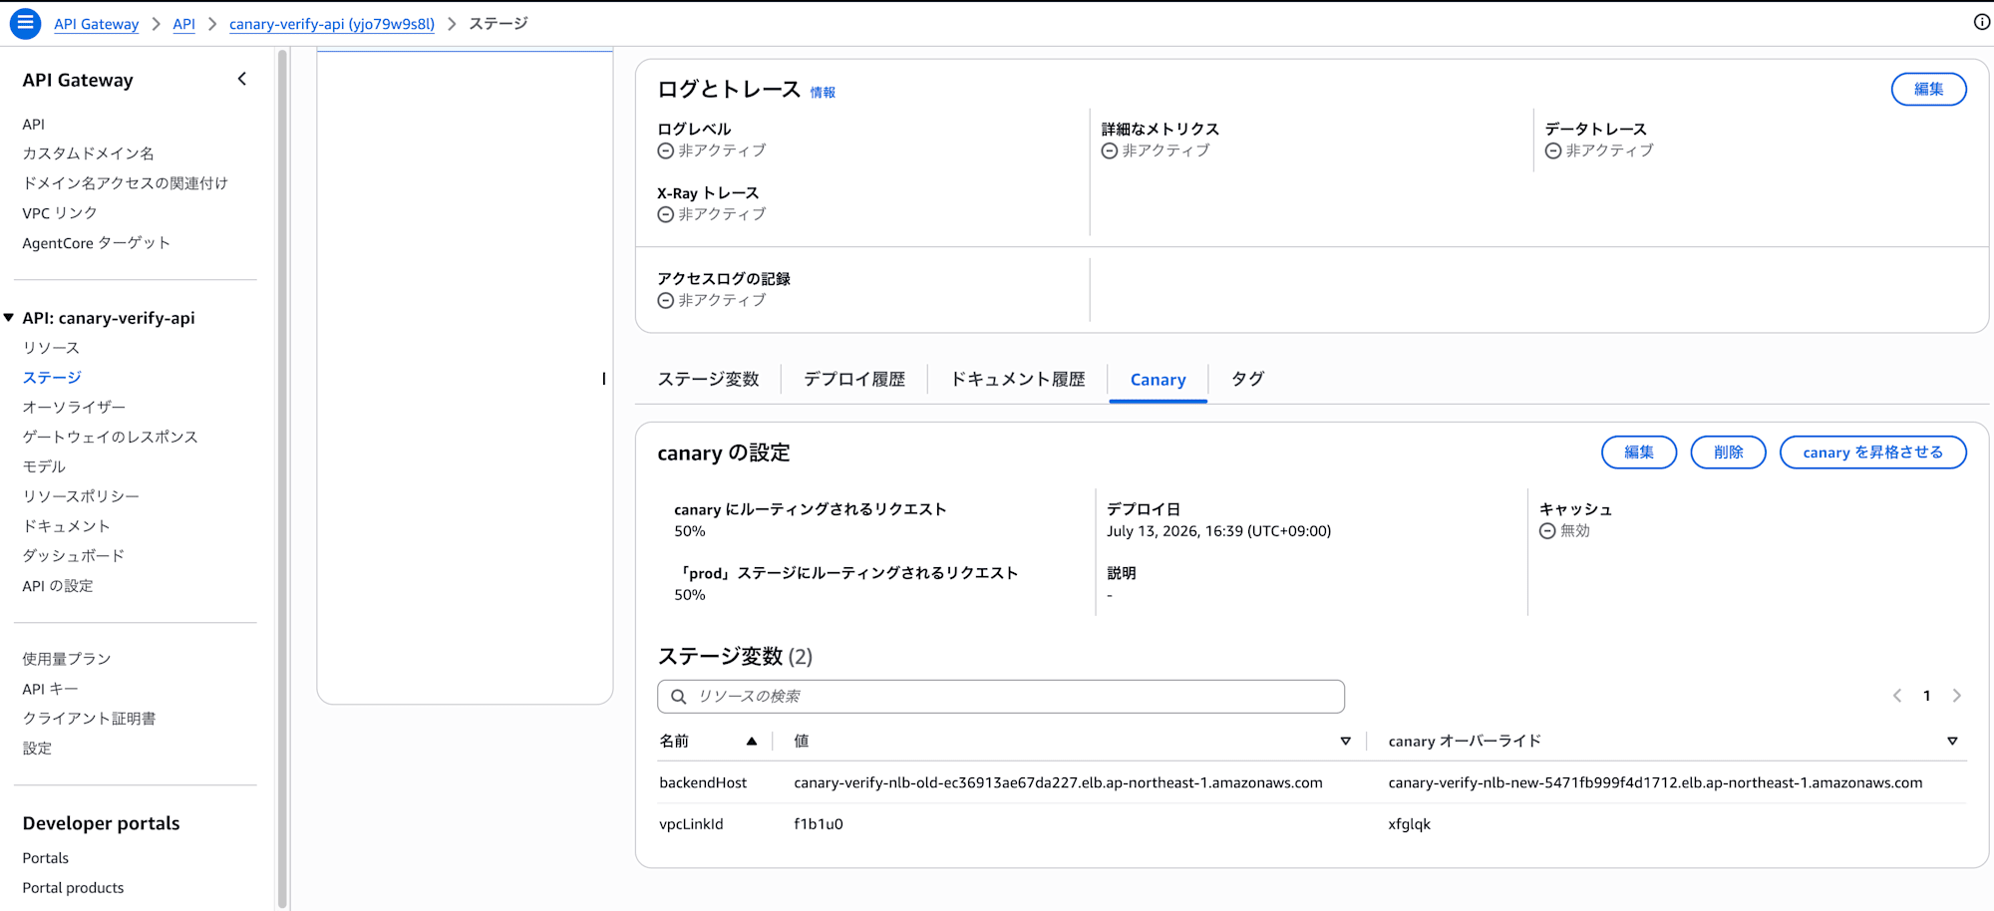Open カスタムドメイン名 in the sidebar

pyautogui.click(x=89, y=153)
